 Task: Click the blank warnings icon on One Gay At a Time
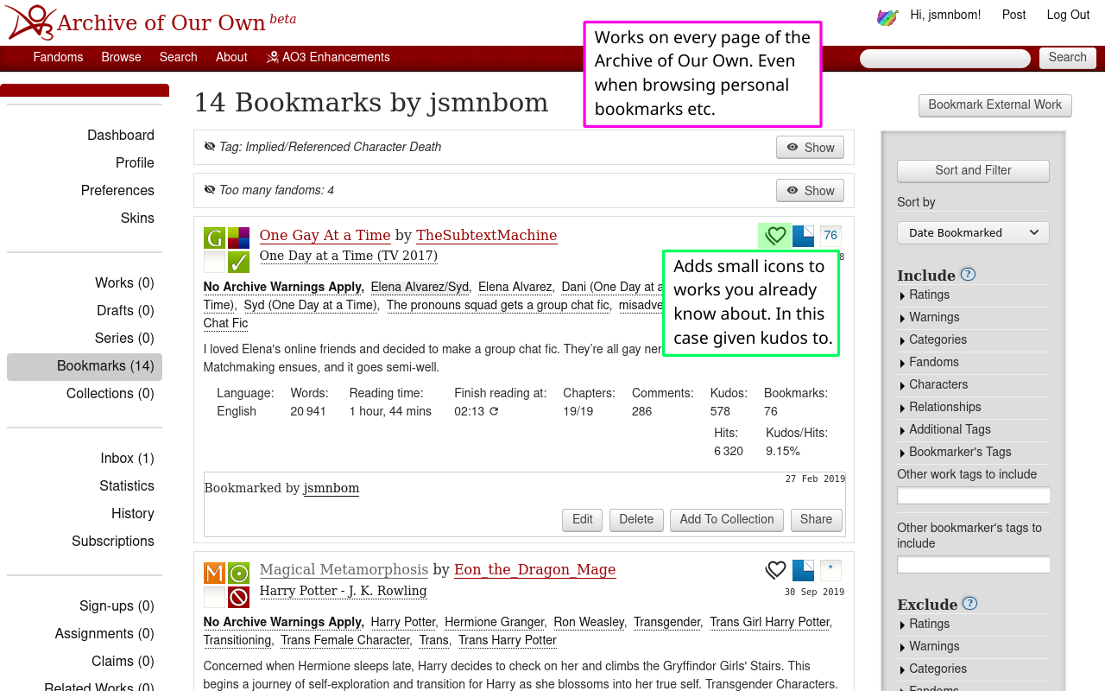[214, 262]
